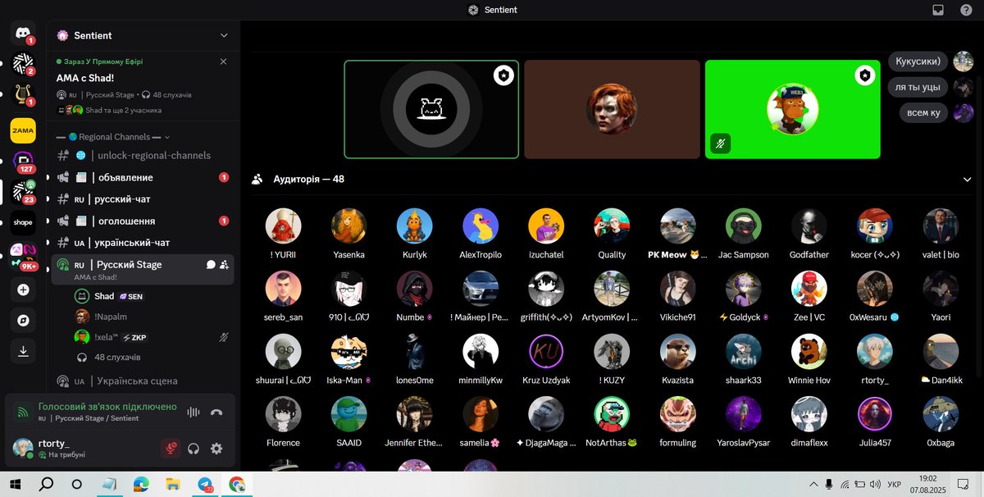Click the ZAMA server icon in the sidebar

coord(22,130)
